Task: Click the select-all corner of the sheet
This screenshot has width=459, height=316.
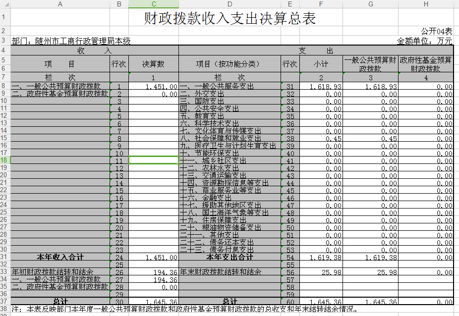Action: click(x=5, y=4)
